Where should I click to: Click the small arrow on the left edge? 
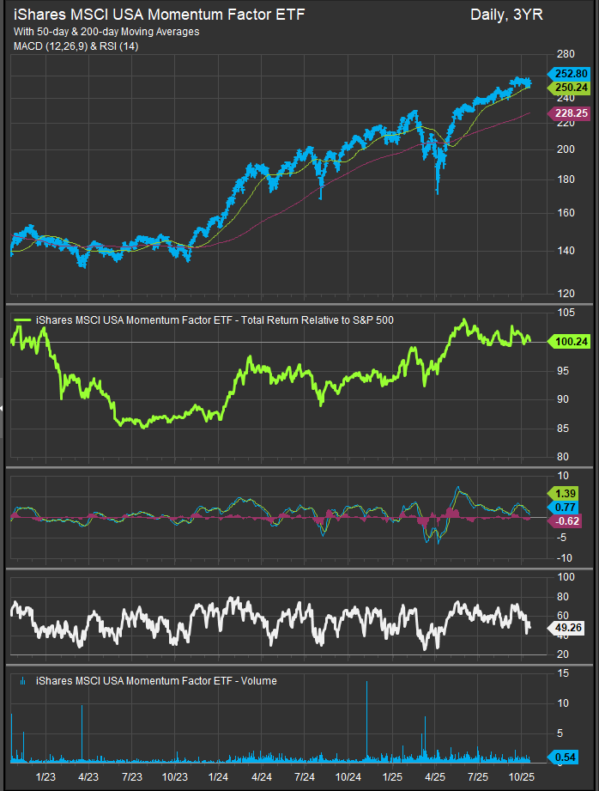[3, 409]
